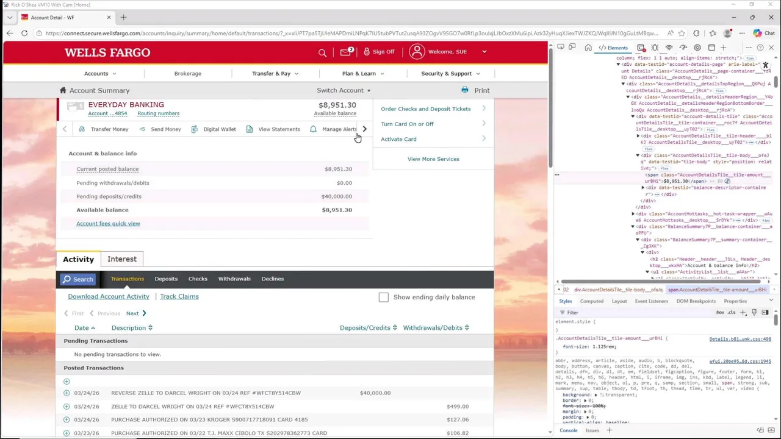Click Download Account Activity link
Viewport: 781px width, 439px height.
pos(109,296)
